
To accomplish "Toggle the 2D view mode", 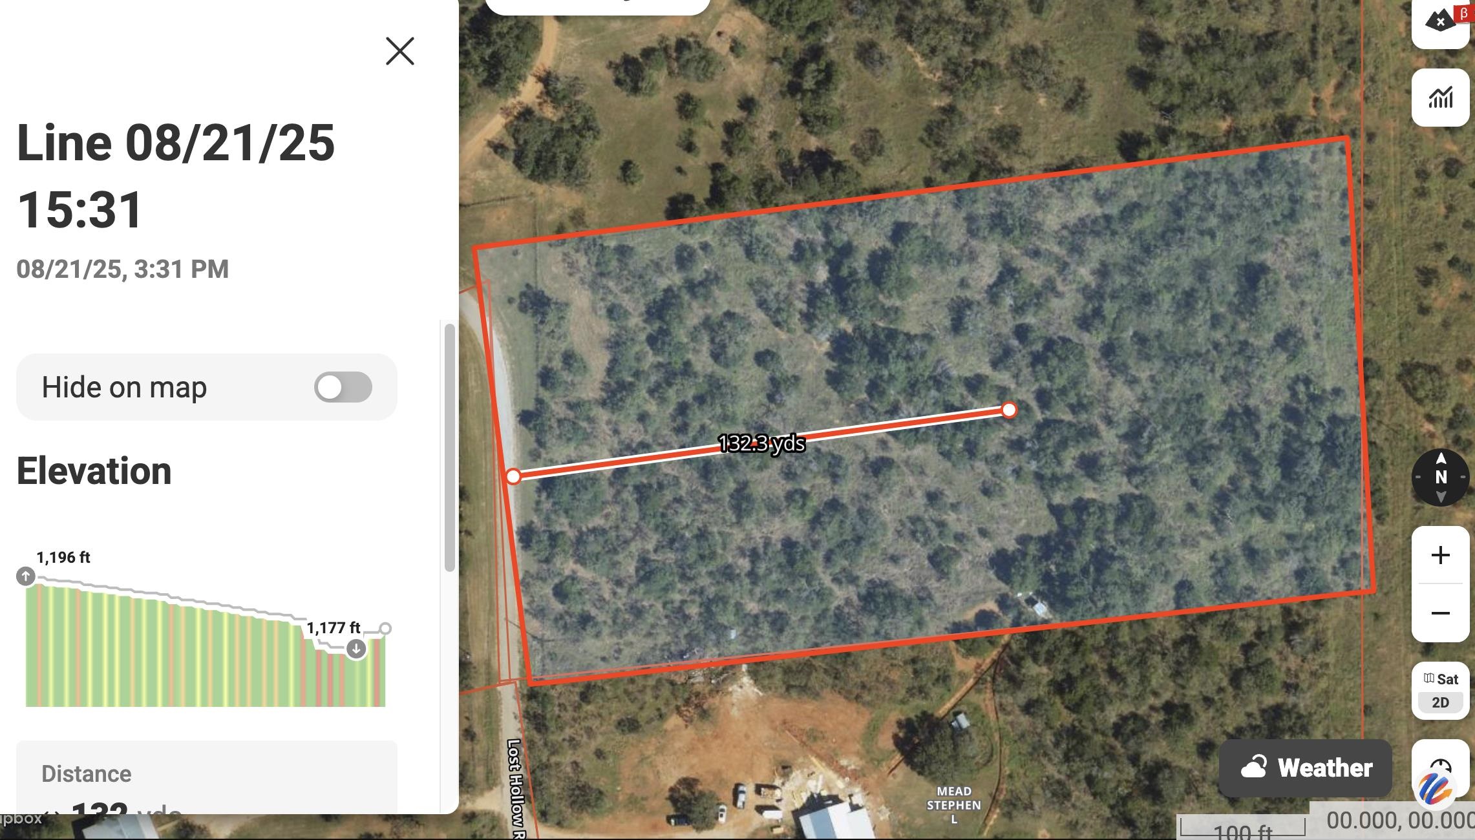I will tap(1440, 702).
